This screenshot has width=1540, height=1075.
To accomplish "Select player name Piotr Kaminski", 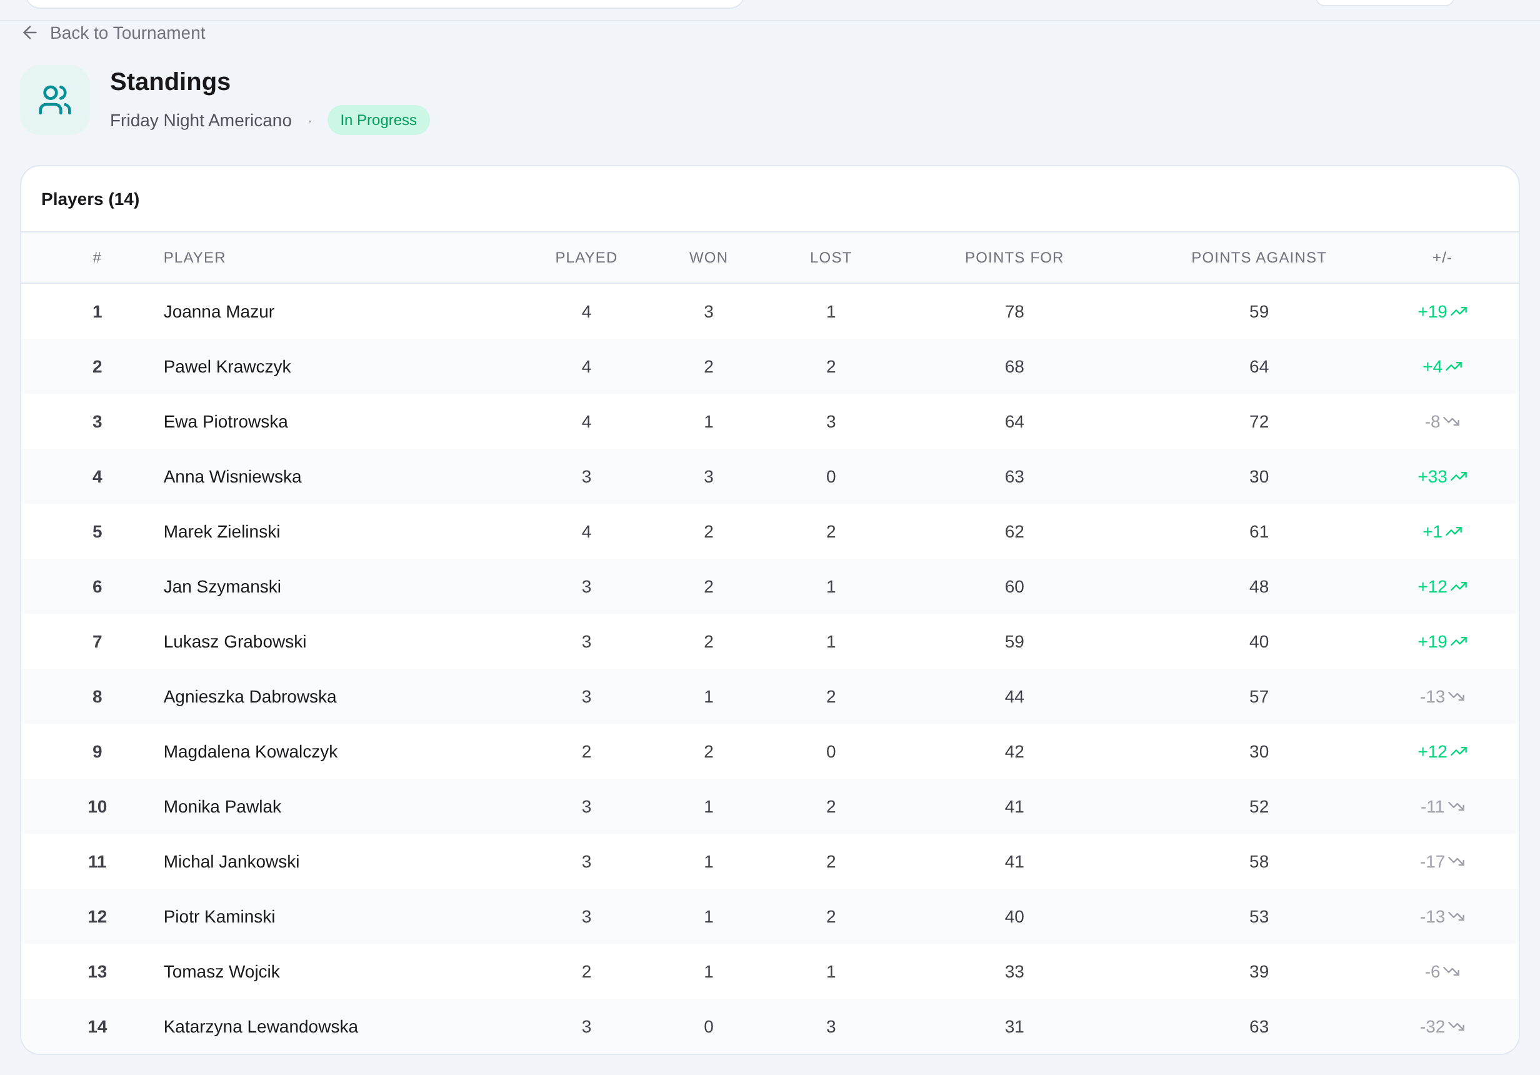I will [x=219, y=917].
